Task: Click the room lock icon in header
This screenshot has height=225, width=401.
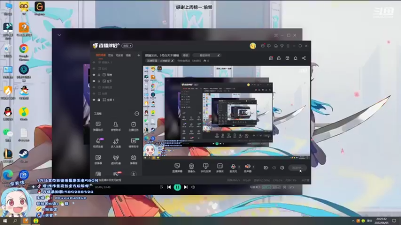Action: [x=279, y=58]
